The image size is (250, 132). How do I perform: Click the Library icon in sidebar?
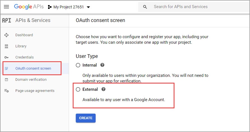6,47
